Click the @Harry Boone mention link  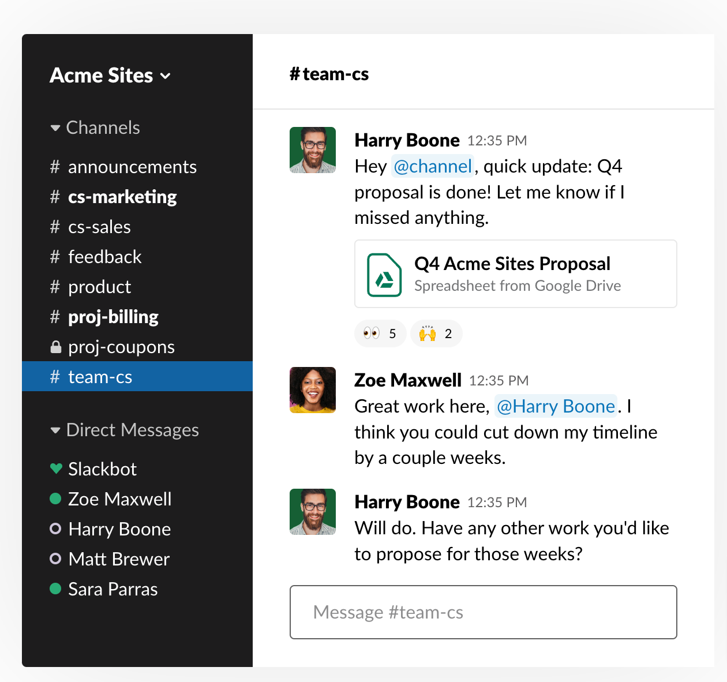555,406
